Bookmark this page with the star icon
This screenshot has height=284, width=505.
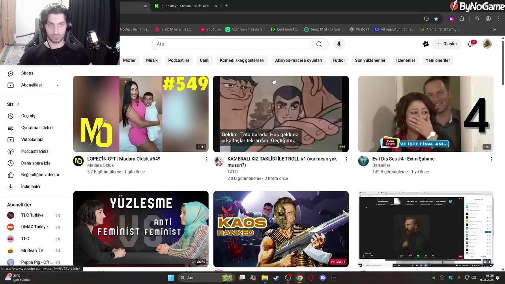click(x=436, y=19)
